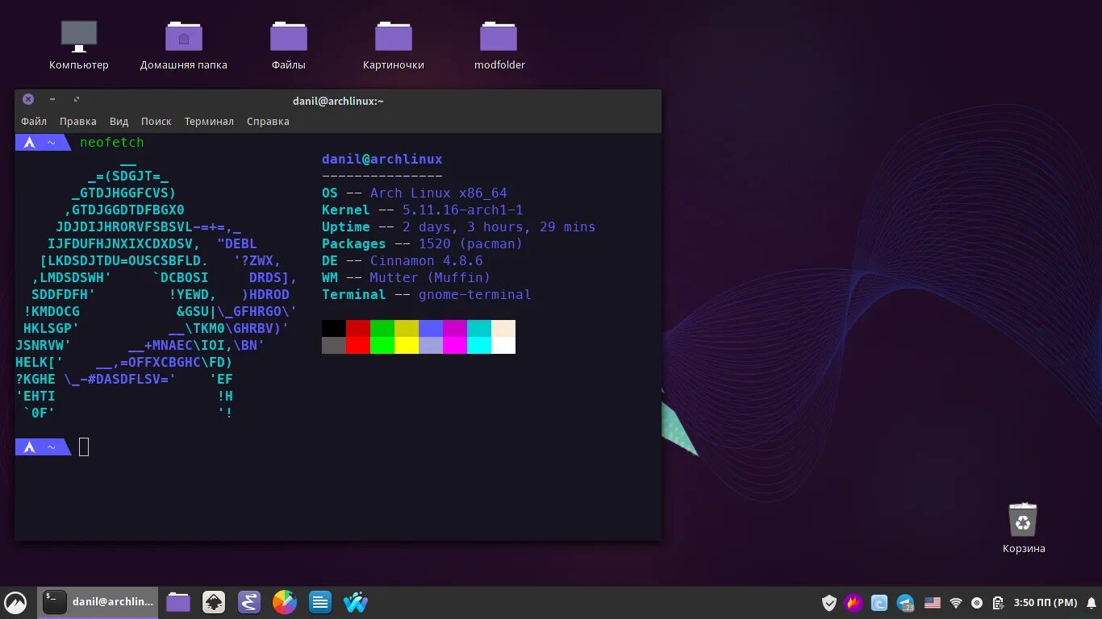Click the Arch logo in the first prompt

pos(30,143)
